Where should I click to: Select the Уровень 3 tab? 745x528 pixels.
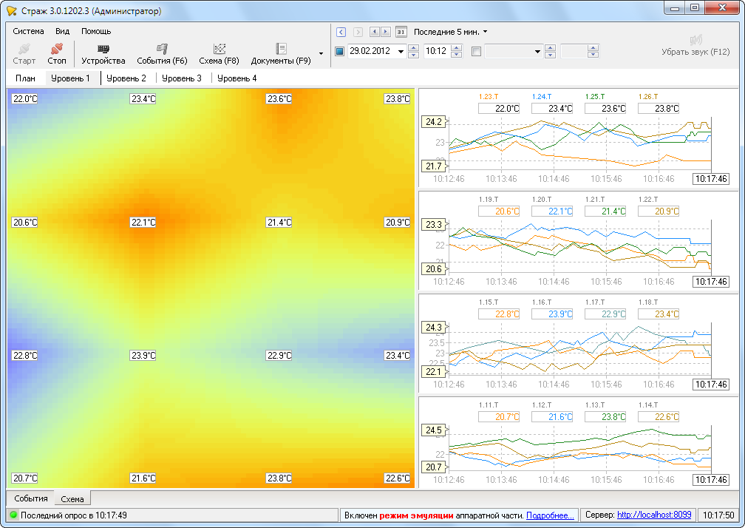click(x=182, y=78)
